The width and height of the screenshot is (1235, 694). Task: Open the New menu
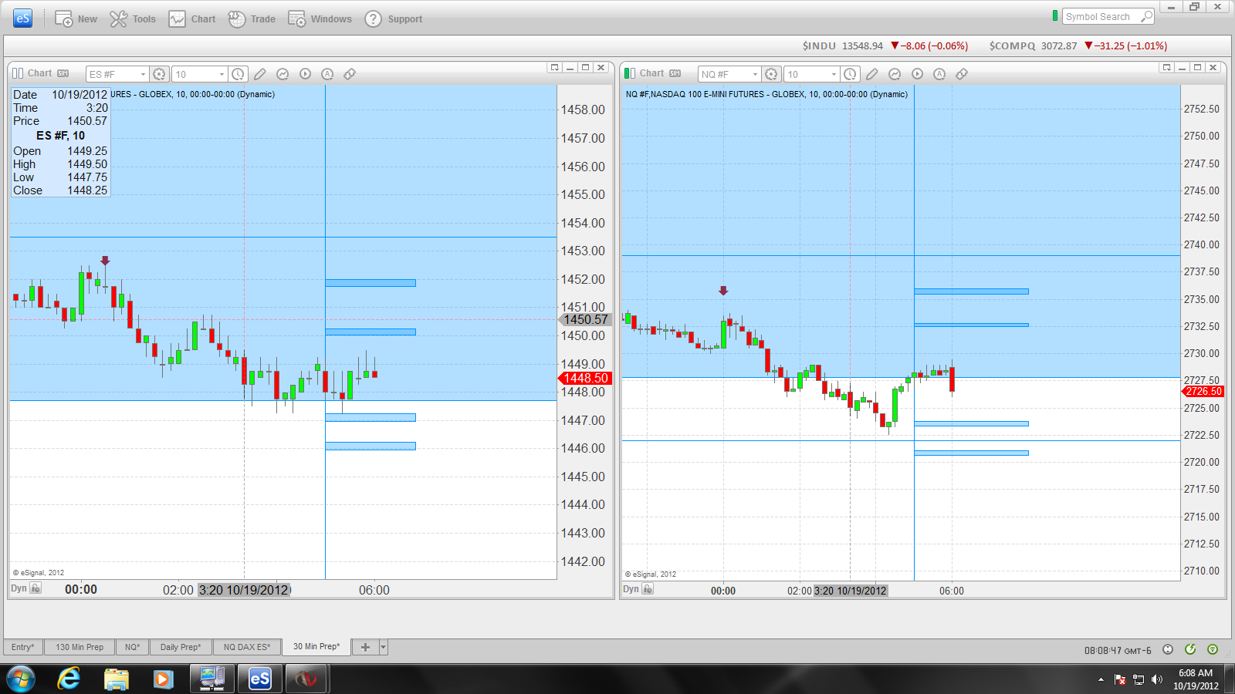(x=76, y=19)
